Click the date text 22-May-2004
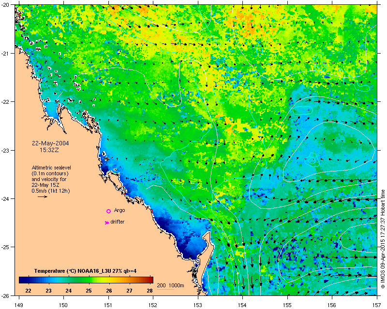The height and width of the screenshot is (309, 387). click(x=50, y=143)
